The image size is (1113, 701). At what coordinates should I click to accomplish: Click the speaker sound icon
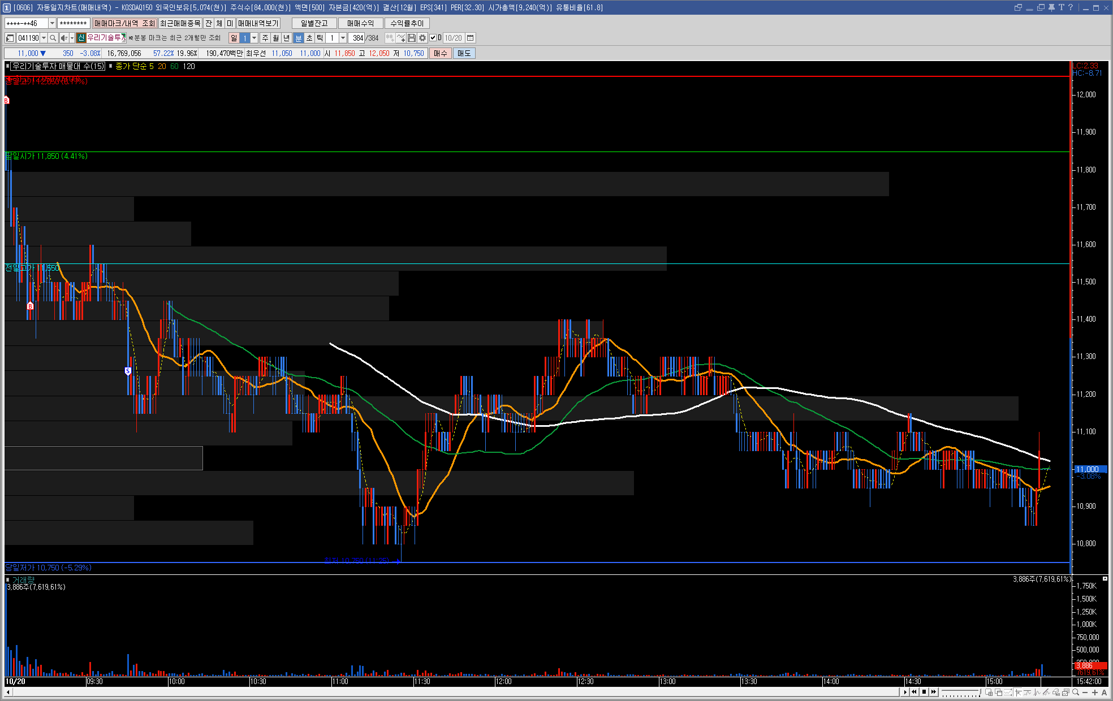(x=64, y=38)
